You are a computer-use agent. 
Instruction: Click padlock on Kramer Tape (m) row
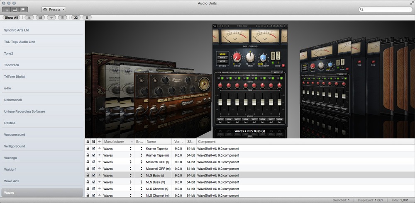click(x=88, y=155)
